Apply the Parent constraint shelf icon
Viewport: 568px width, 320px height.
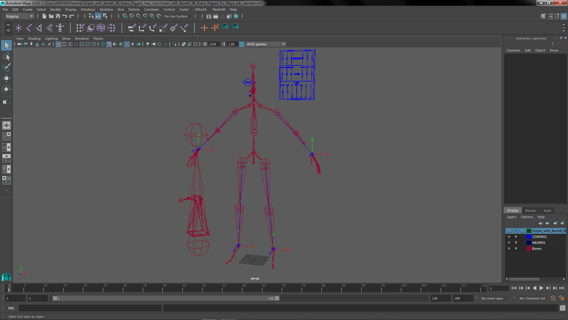click(132, 28)
